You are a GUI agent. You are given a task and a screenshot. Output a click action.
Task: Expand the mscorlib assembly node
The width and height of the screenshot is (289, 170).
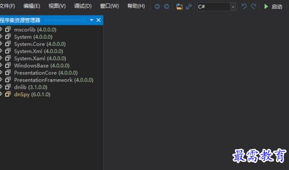pos(1,29)
